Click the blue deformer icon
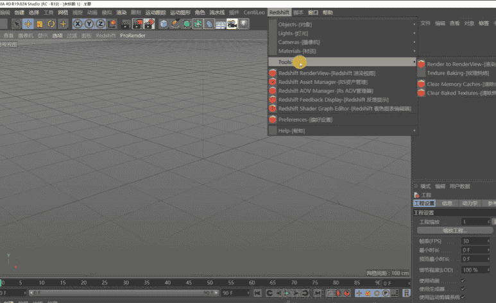Viewport: 496px width, 303px height. click(209, 24)
